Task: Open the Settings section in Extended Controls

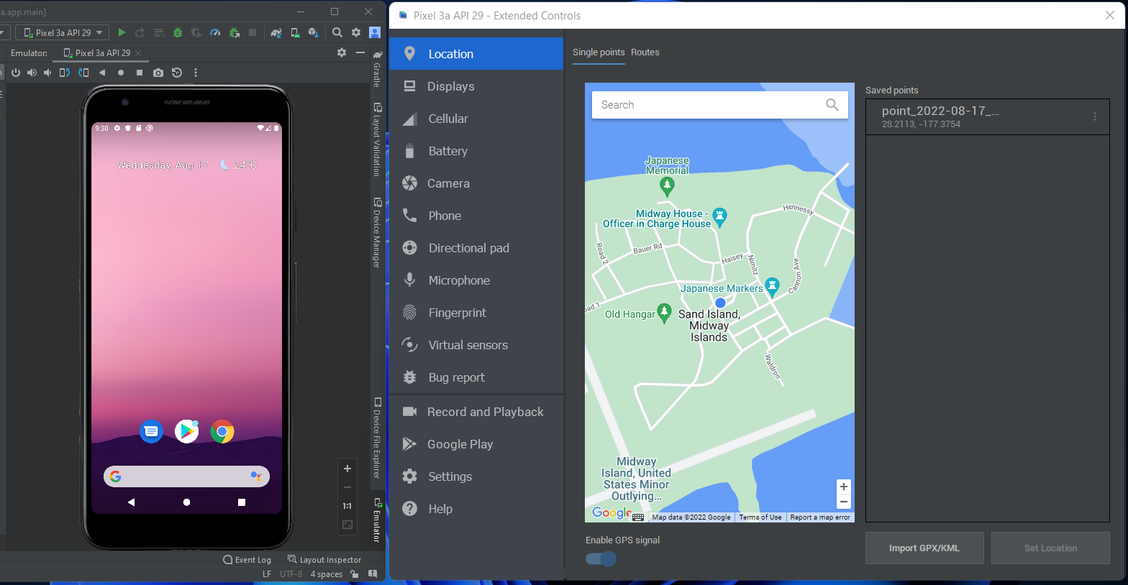Action: point(476,476)
